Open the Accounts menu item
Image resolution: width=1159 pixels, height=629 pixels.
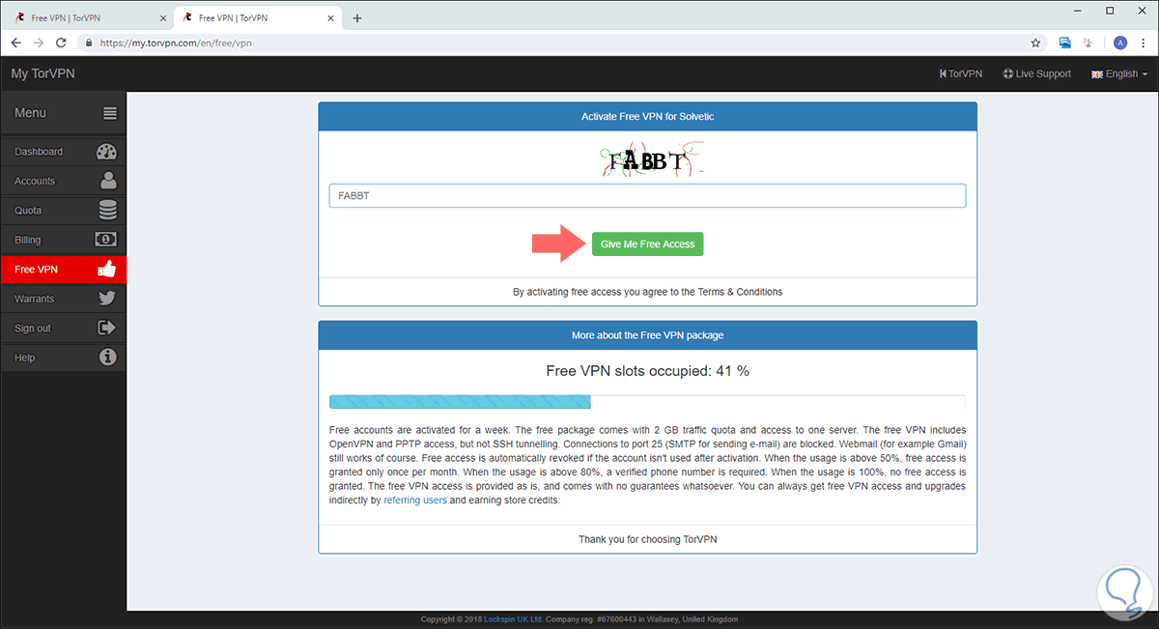(63, 181)
